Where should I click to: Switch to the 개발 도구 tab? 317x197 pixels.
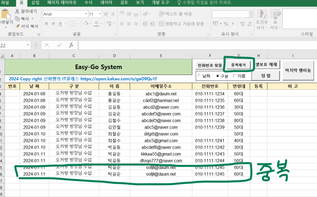(160, 3)
